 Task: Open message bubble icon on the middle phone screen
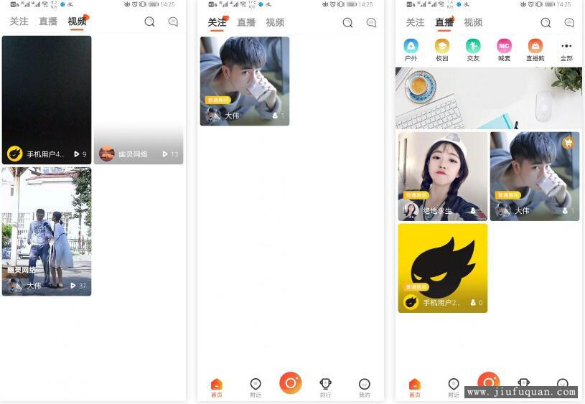(x=371, y=23)
